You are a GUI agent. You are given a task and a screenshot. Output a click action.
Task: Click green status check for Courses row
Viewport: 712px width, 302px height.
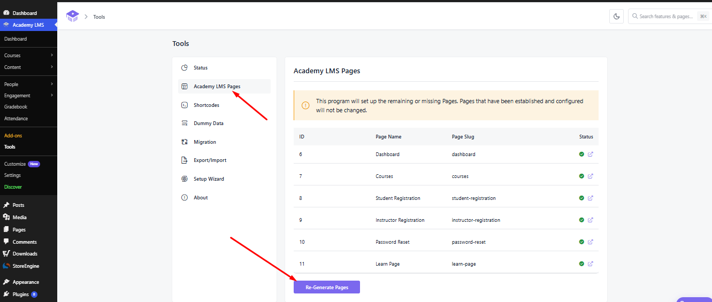pos(581,176)
